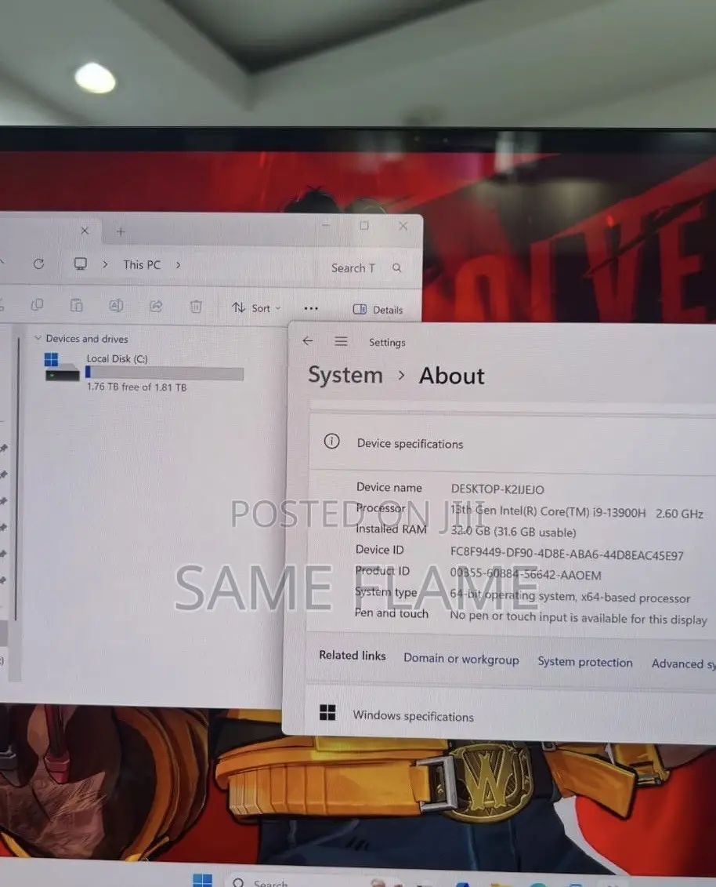Select the System type 64-bit value
This screenshot has height=887, width=716.
click(x=570, y=596)
